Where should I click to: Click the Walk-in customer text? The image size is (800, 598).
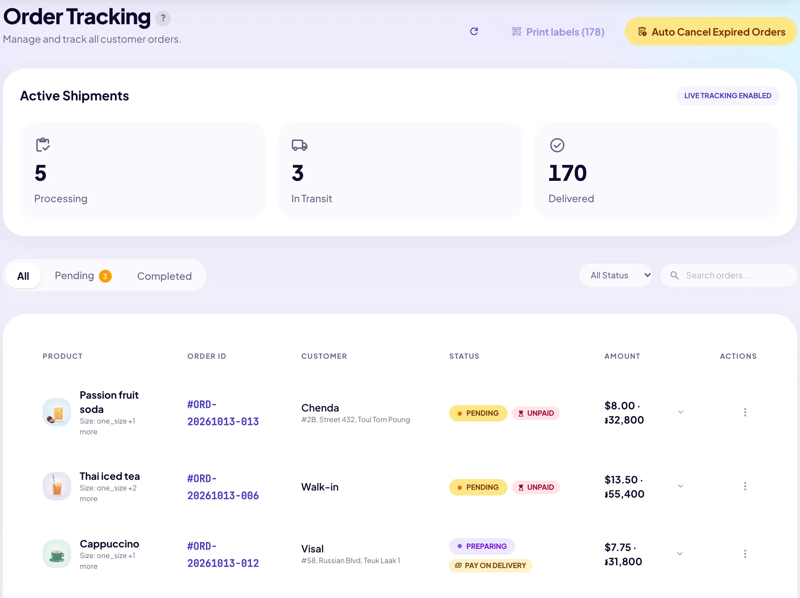coord(320,487)
